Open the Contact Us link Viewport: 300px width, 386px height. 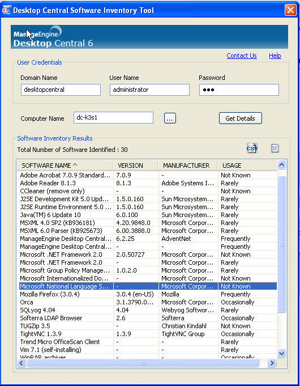(x=242, y=56)
